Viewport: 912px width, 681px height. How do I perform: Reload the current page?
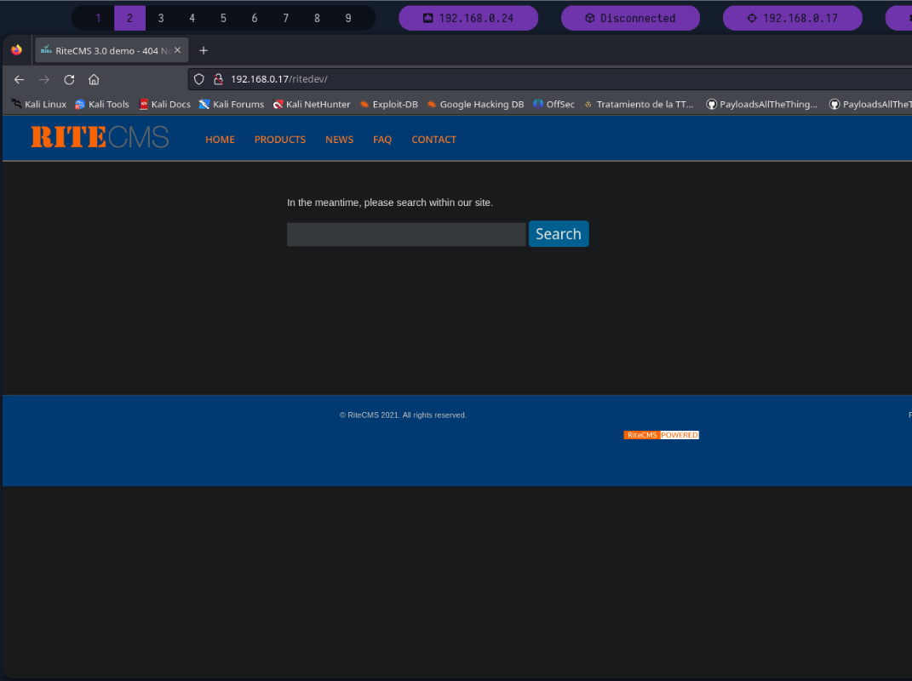coord(69,79)
